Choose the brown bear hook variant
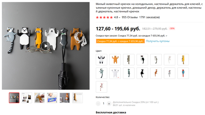 [x=115, y=60]
